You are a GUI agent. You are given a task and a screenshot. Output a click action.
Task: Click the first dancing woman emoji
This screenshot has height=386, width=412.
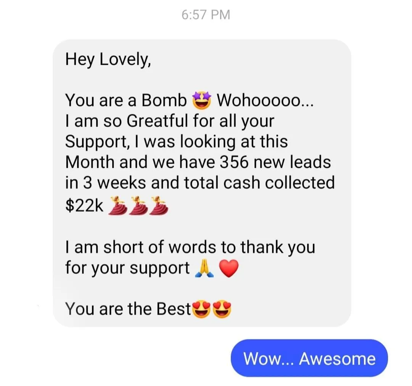pos(118,205)
